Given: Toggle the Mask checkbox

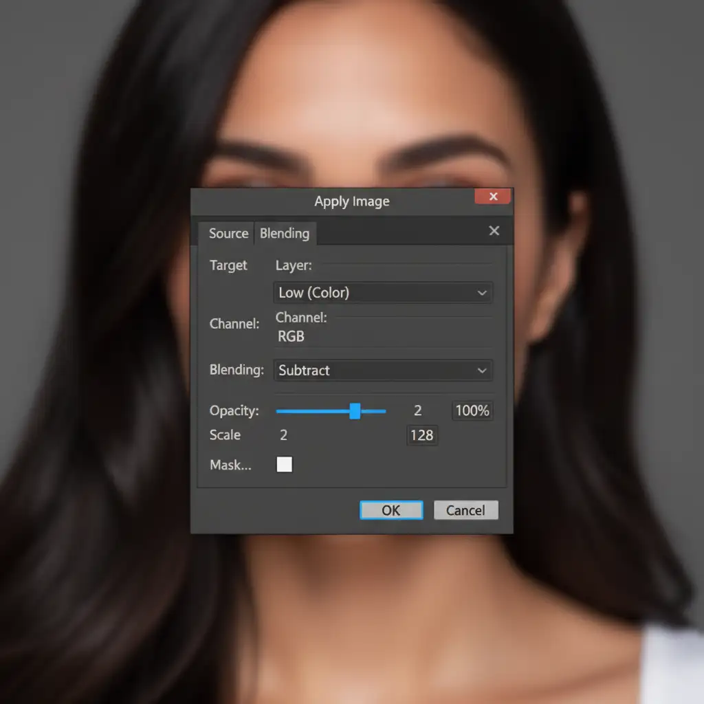Looking at the screenshot, I should click(284, 465).
